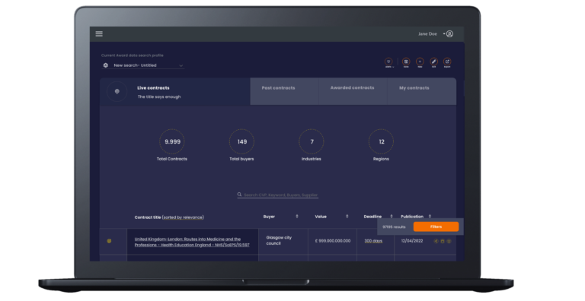The height and width of the screenshot is (301, 585).
Task: Click the Jane Doe user avatar icon
Action: 449,34
